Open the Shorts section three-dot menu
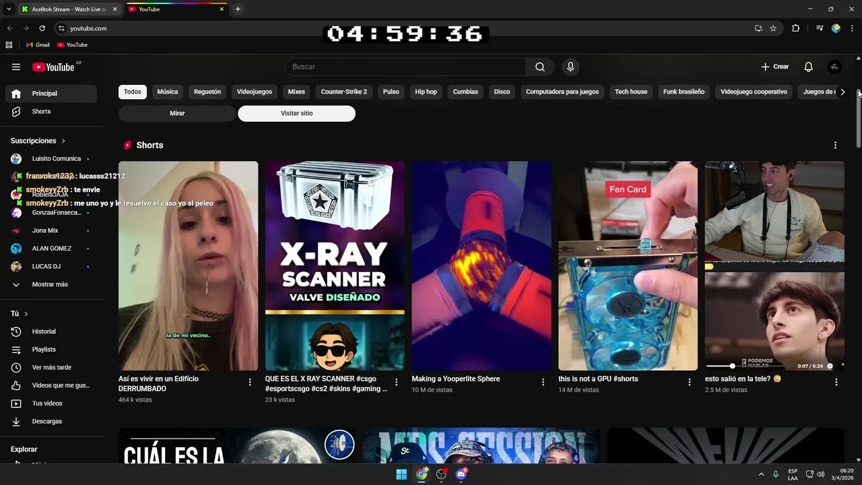 click(x=836, y=145)
